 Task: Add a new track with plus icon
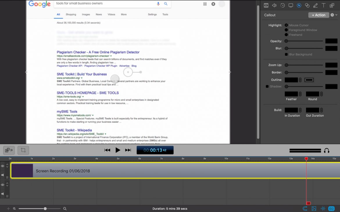coord(8,209)
